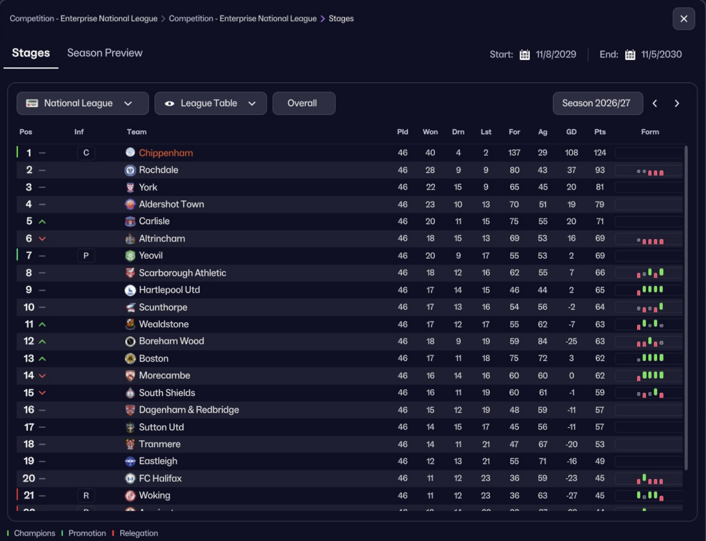
Task: Expand the League Table view dropdown
Action: point(210,103)
